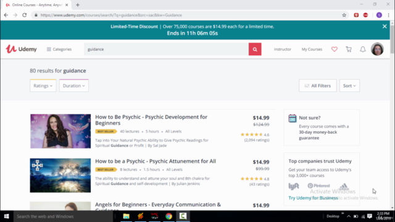The width and height of the screenshot is (395, 222).
Task: Click the Psychic Development course thumbnail
Action: pos(60,131)
